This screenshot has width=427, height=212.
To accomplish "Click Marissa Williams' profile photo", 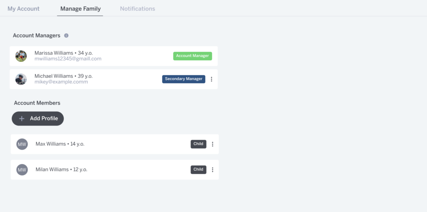I will pyautogui.click(x=21, y=56).
